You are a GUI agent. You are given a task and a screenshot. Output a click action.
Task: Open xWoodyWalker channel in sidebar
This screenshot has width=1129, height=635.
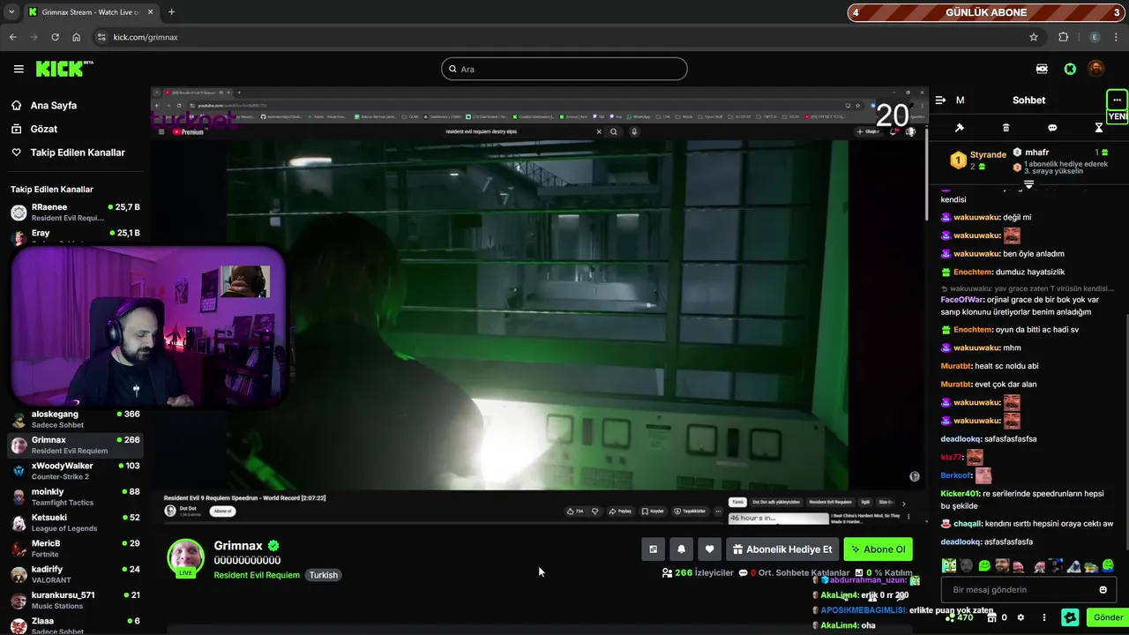coord(75,471)
